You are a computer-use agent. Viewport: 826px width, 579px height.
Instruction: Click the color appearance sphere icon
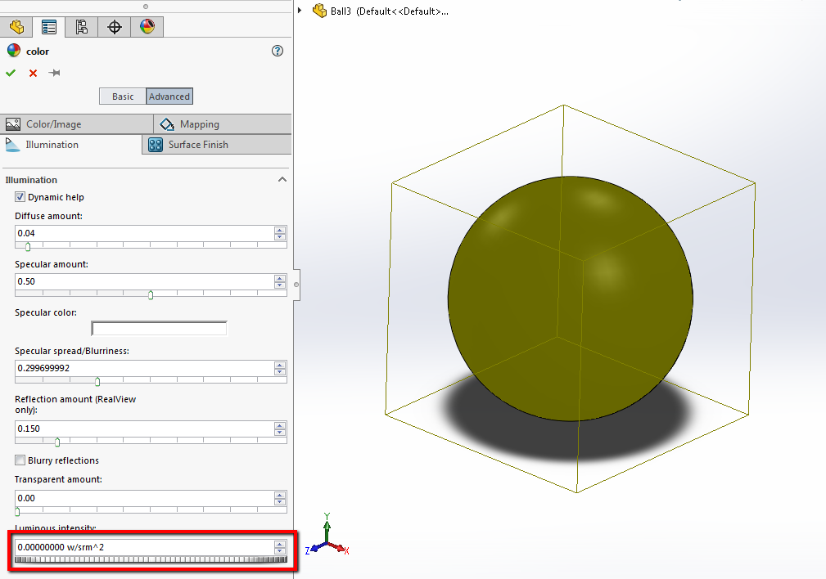click(14, 51)
